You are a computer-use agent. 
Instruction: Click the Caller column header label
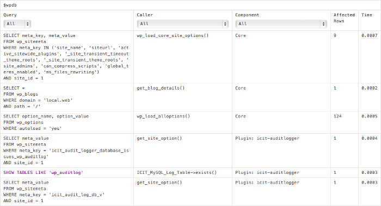[145, 15]
